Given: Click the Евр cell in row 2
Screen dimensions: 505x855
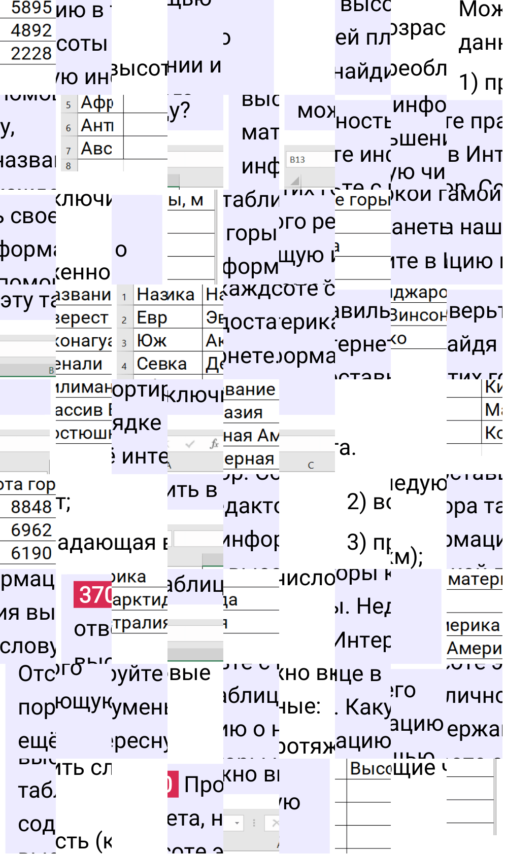Looking at the screenshot, I should 168,318.
